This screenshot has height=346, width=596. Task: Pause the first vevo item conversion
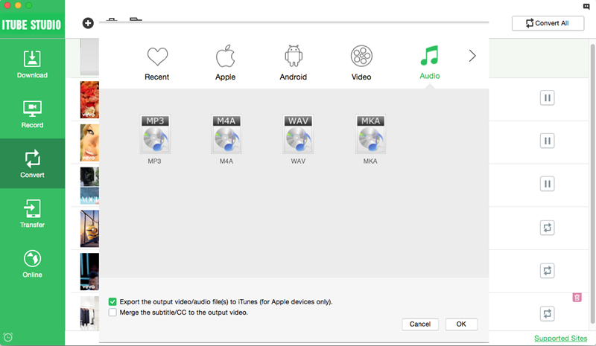pyautogui.click(x=547, y=98)
